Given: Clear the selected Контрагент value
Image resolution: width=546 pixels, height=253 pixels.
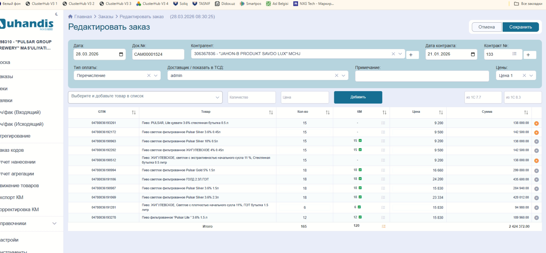Looking at the screenshot, I should tap(393, 54).
